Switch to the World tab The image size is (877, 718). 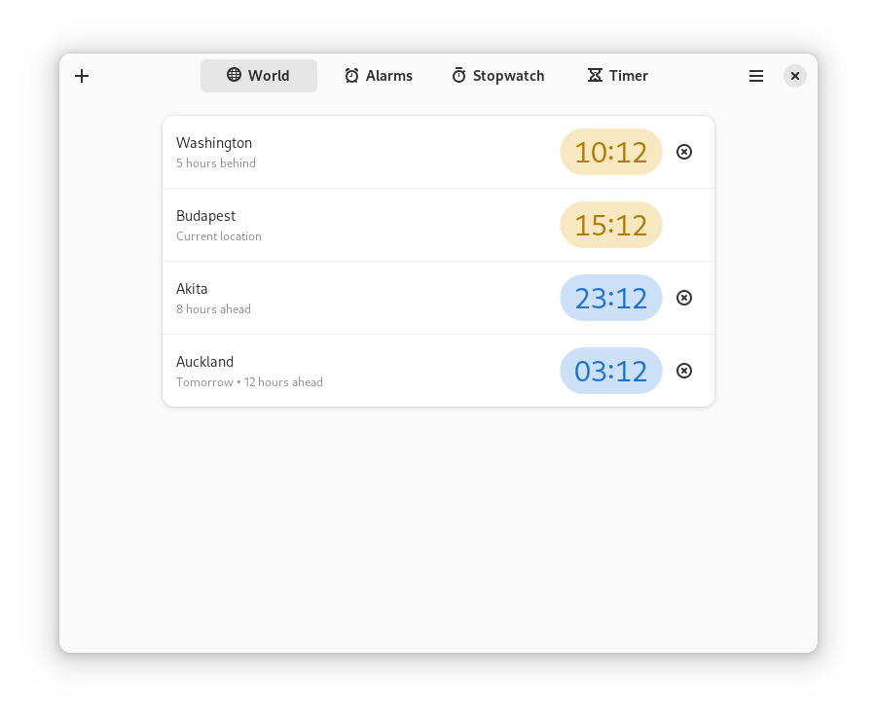(x=259, y=76)
